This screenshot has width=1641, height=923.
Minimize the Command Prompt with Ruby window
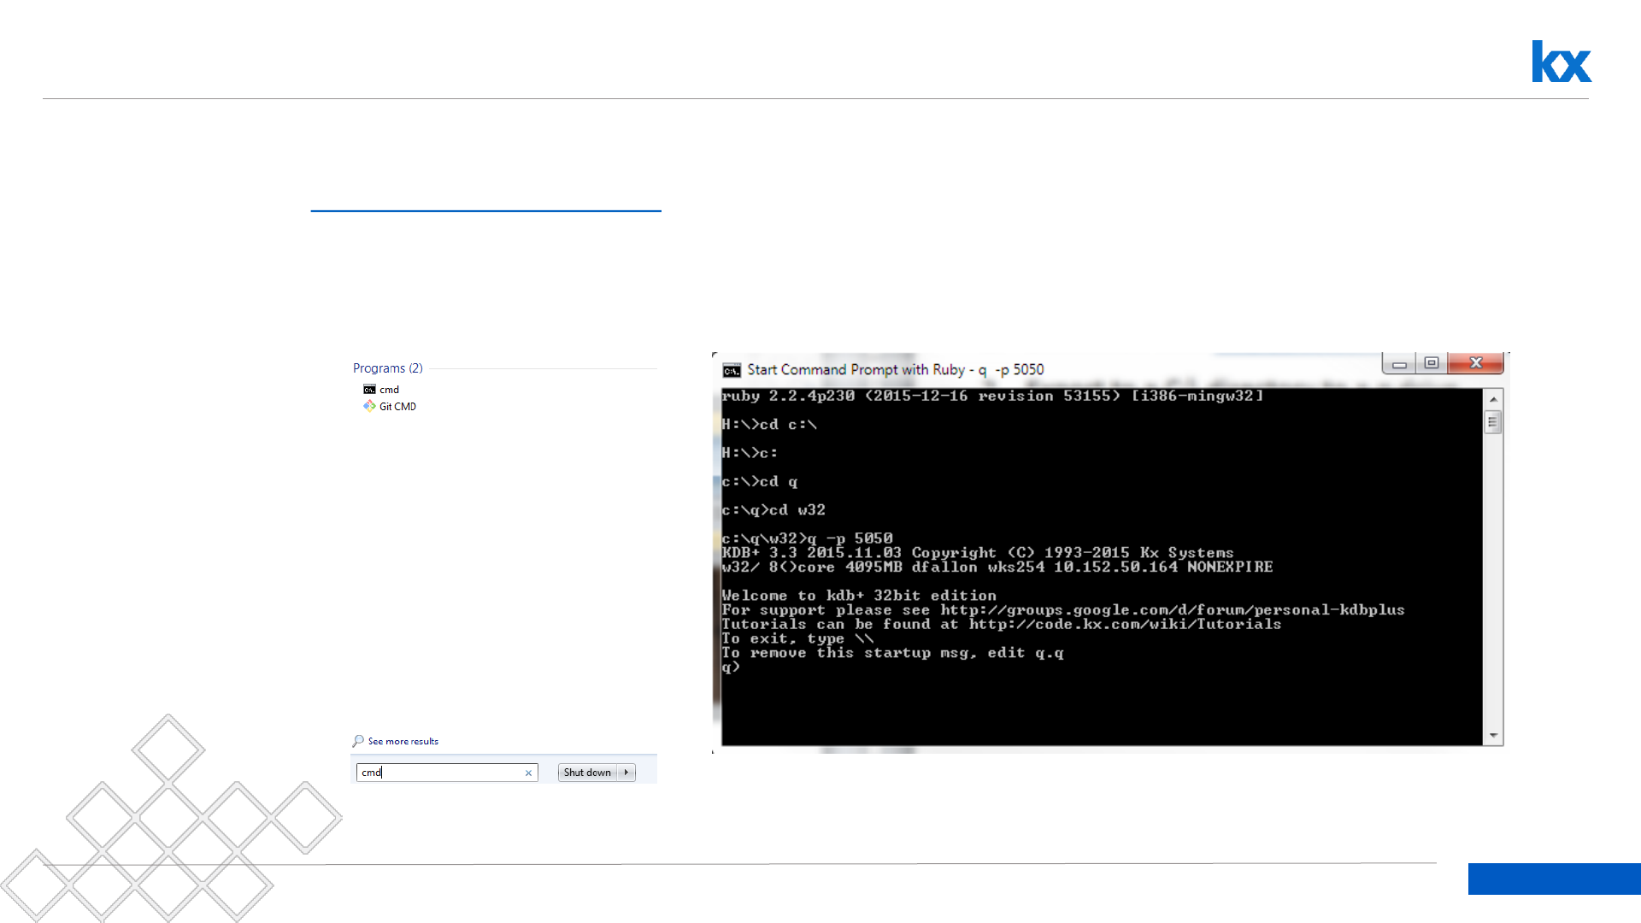click(x=1399, y=364)
